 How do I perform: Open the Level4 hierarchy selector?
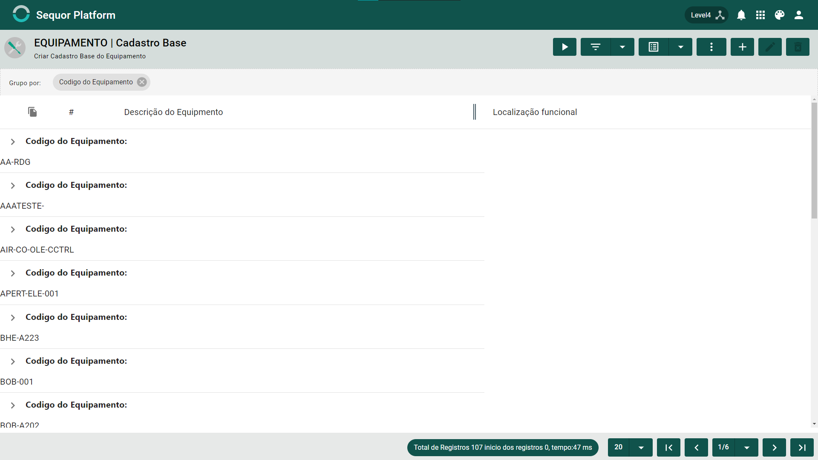tap(707, 15)
